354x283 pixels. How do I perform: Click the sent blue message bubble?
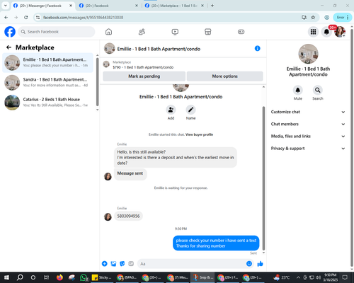click(216, 243)
